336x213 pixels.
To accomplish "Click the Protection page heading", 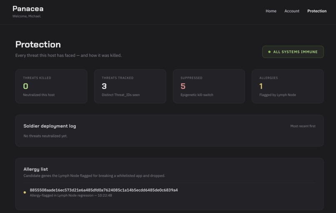I will click(x=38, y=45).
